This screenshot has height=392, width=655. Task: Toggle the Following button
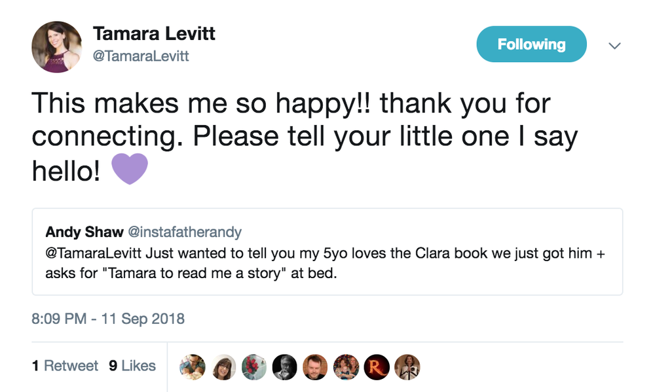[531, 45]
